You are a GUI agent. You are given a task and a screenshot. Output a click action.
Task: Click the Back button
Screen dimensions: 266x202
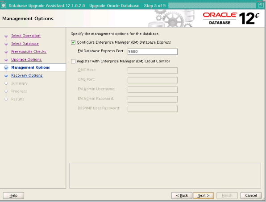tap(182, 195)
